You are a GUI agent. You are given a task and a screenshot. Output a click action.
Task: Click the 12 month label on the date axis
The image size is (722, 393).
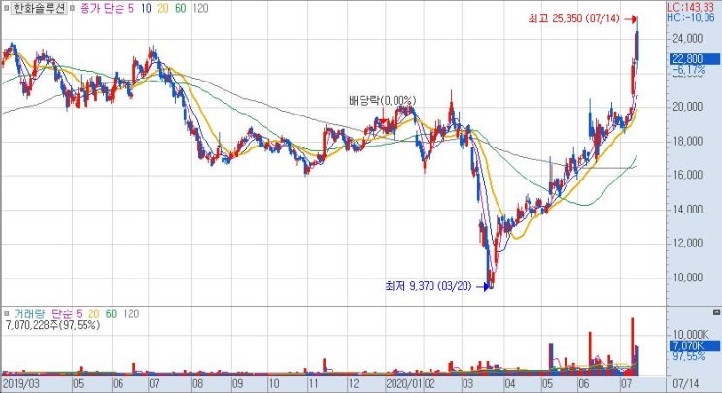(x=353, y=384)
